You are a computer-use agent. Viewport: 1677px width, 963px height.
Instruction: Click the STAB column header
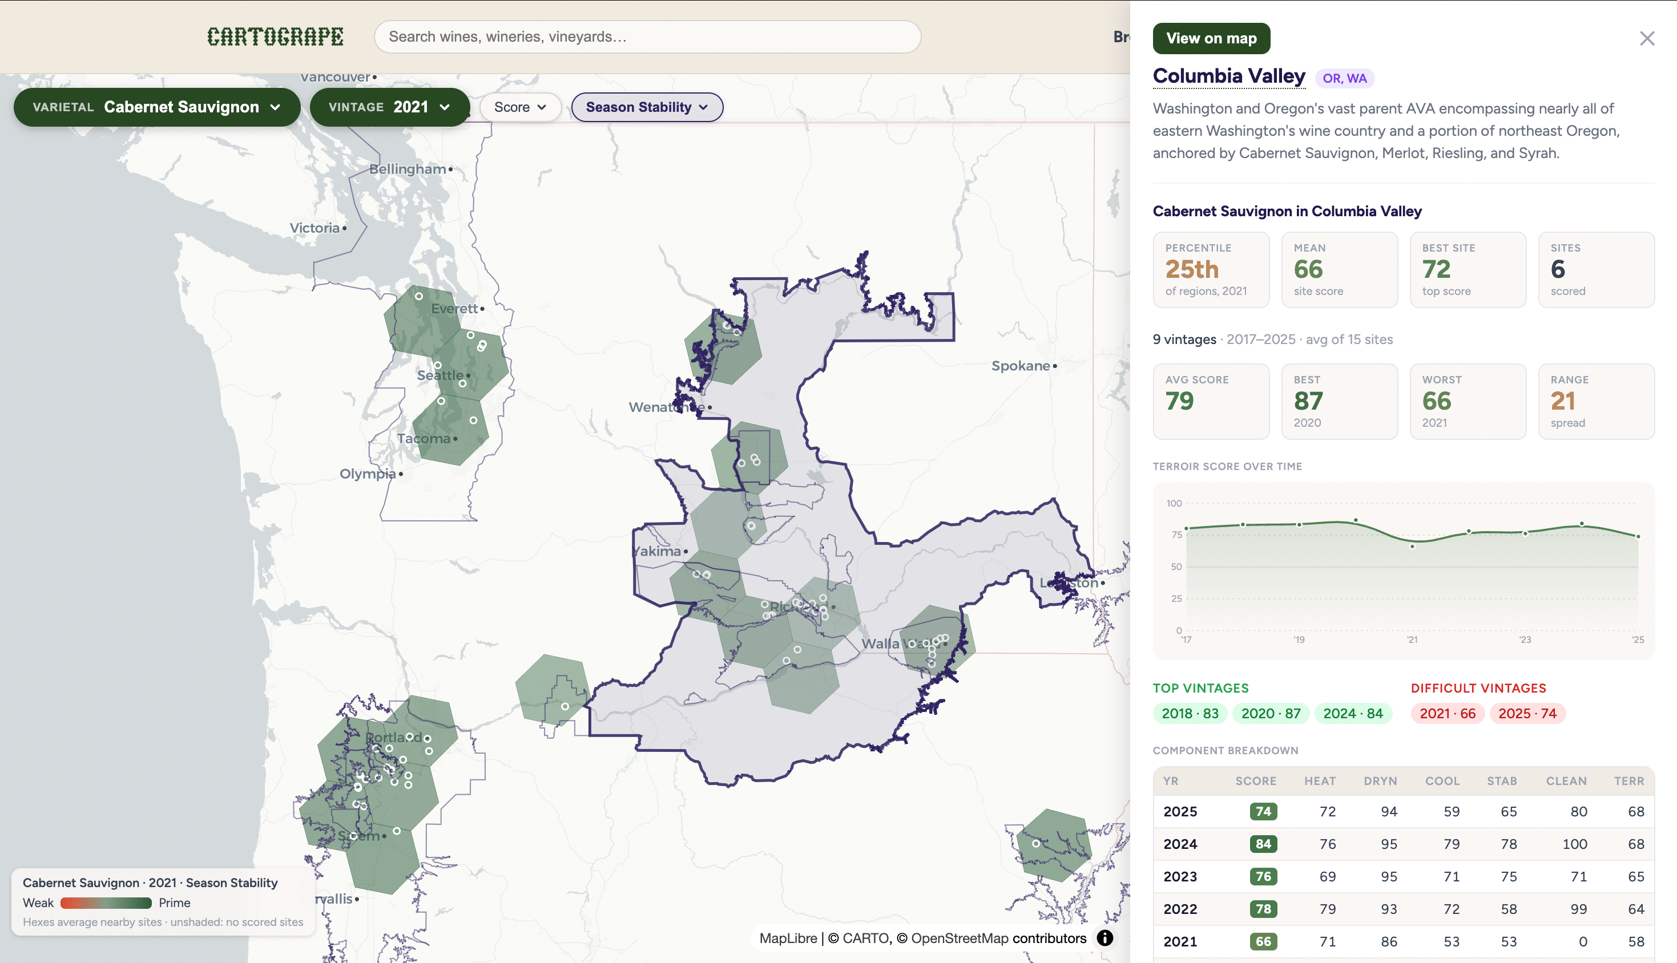pyautogui.click(x=1502, y=780)
